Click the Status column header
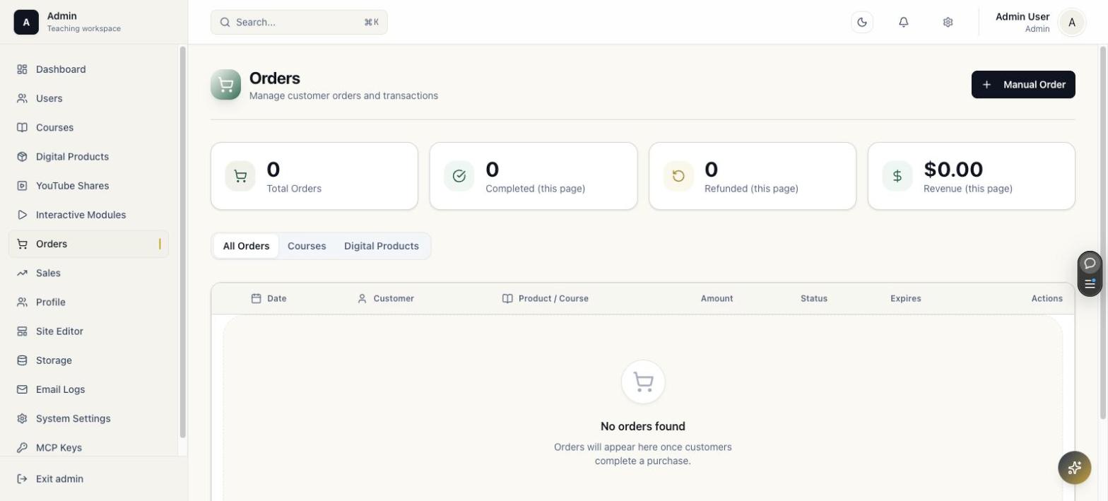This screenshot has width=1108, height=501. pos(813,298)
